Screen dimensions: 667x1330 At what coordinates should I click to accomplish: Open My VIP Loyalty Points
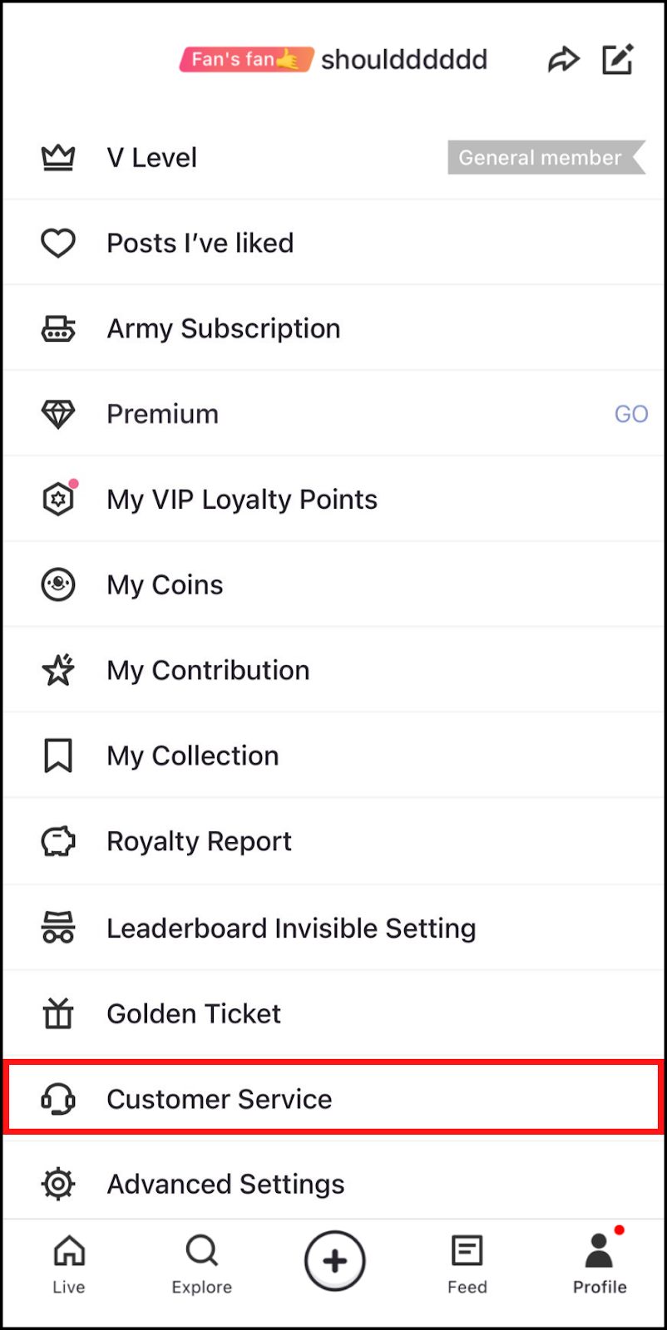coord(242,500)
